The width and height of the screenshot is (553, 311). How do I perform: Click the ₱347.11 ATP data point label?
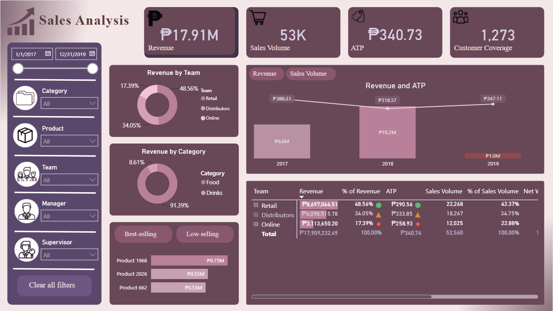click(493, 99)
